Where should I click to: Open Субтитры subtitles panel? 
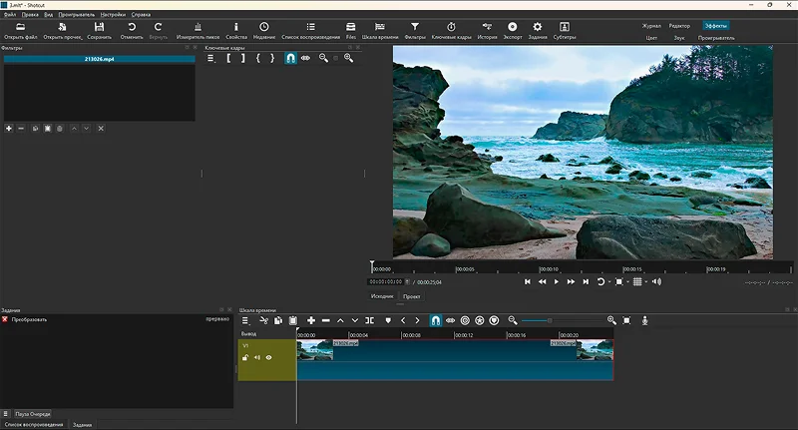(x=565, y=31)
